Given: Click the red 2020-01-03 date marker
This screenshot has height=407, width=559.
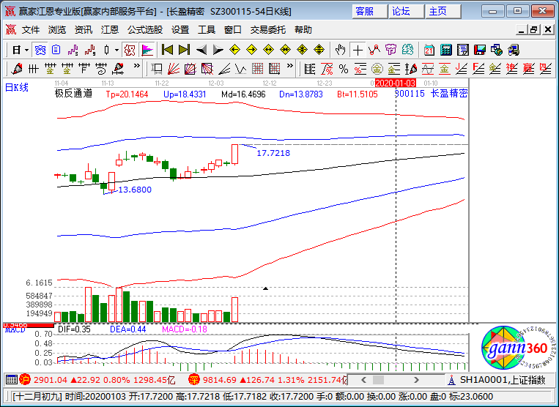Looking at the screenshot, I should pyautogui.click(x=396, y=83).
